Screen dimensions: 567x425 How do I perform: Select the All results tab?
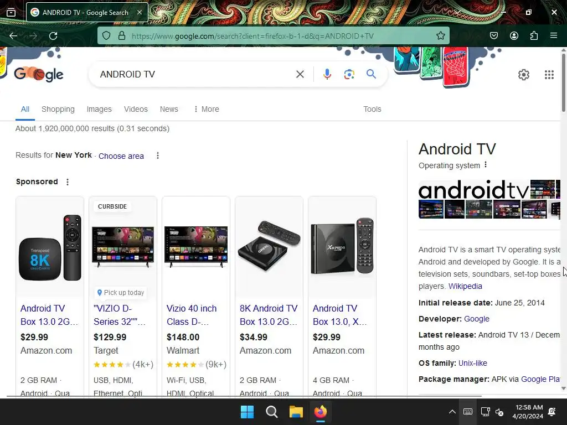coord(25,109)
